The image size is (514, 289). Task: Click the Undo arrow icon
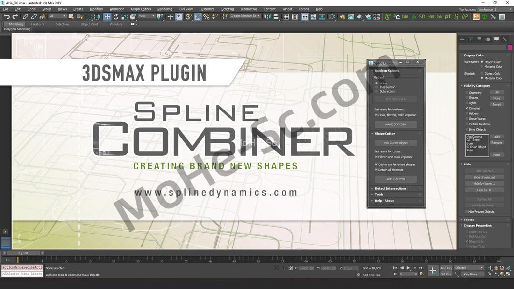pyautogui.click(x=6, y=16)
